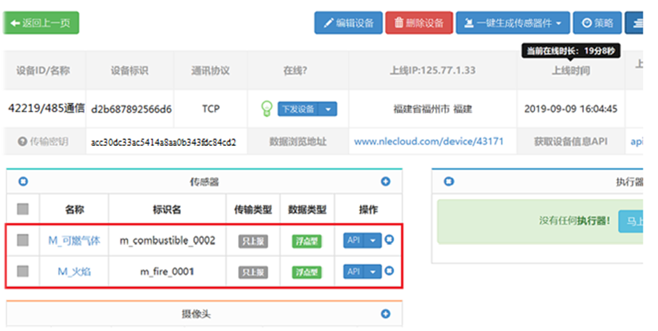Screen dimensions: 658x331
Task: Go back with 返回上一页 button
Action: tap(41, 22)
